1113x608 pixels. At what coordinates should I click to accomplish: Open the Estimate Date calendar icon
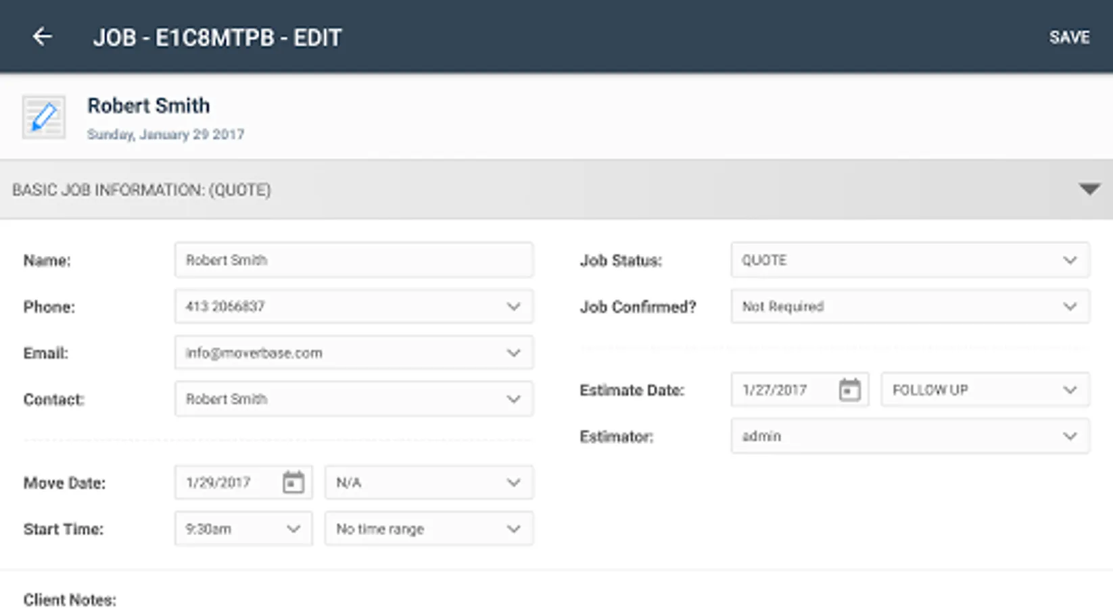coord(849,390)
